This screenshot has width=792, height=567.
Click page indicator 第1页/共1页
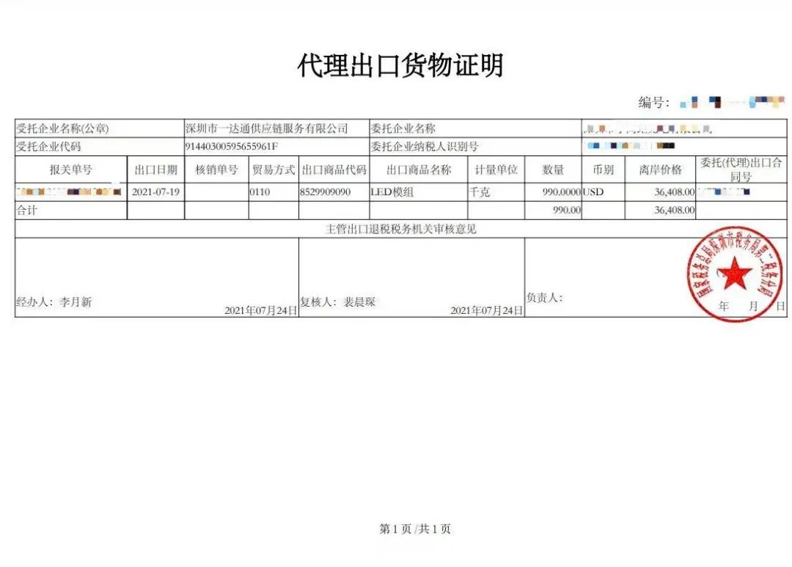pyautogui.click(x=414, y=529)
